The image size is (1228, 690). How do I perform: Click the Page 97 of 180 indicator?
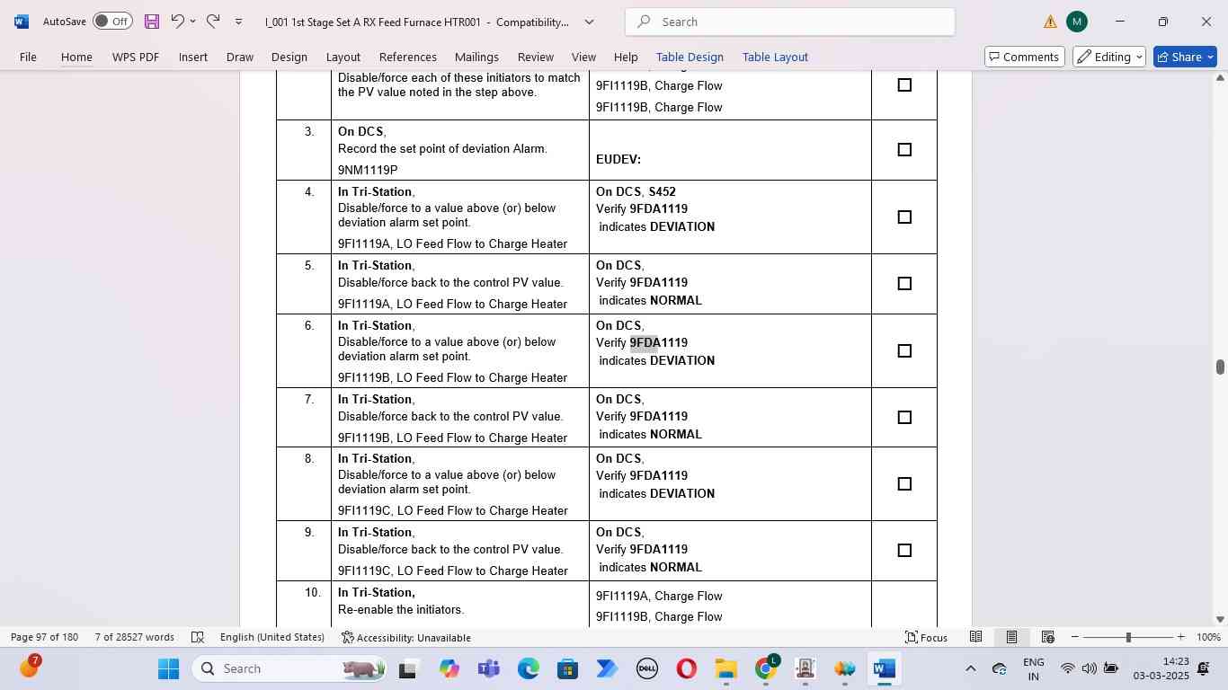tap(46, 637)
